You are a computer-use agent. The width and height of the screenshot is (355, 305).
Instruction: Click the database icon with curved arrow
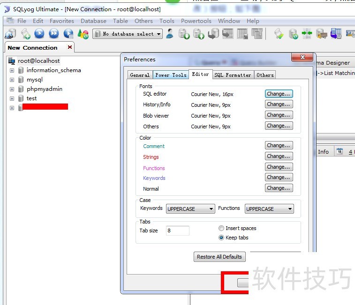pos(213,34)
